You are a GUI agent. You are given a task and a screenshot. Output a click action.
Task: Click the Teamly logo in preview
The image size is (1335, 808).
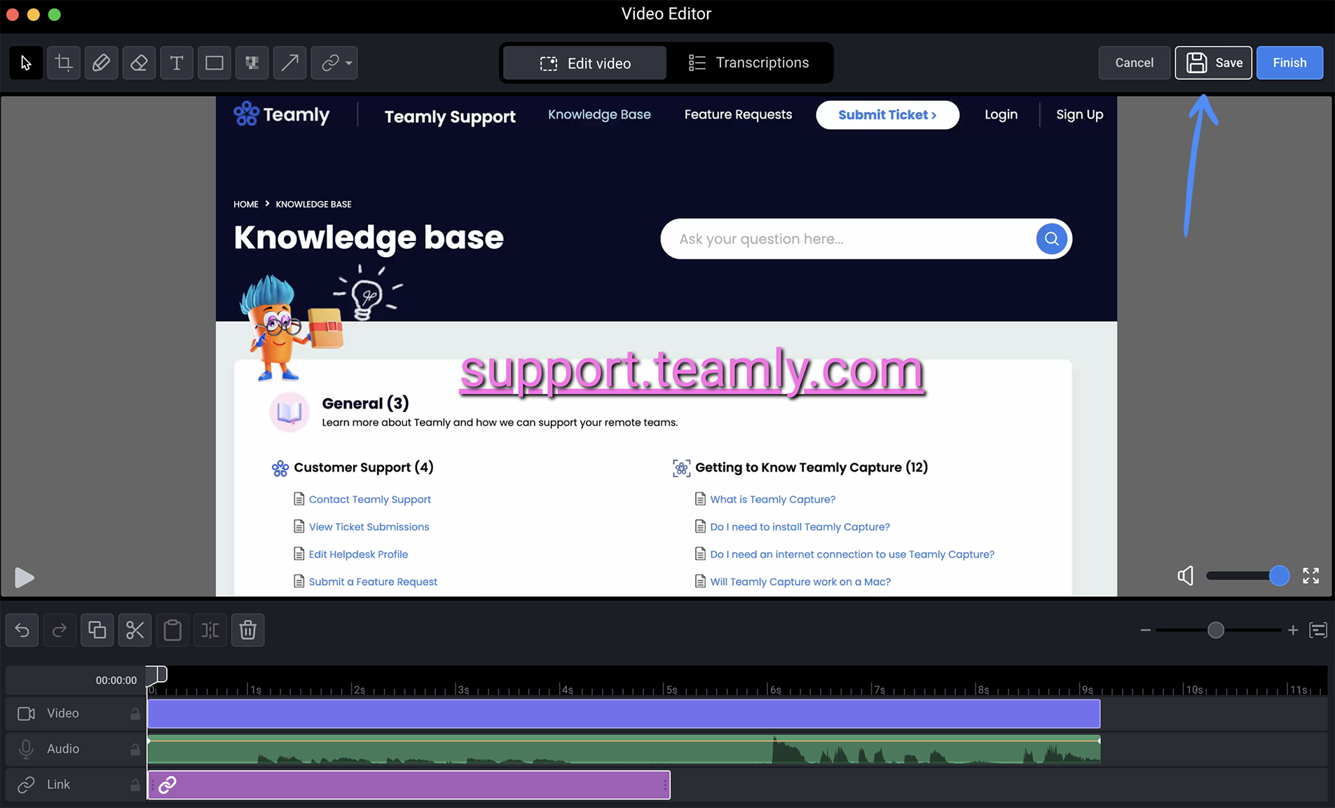point(281,114)
